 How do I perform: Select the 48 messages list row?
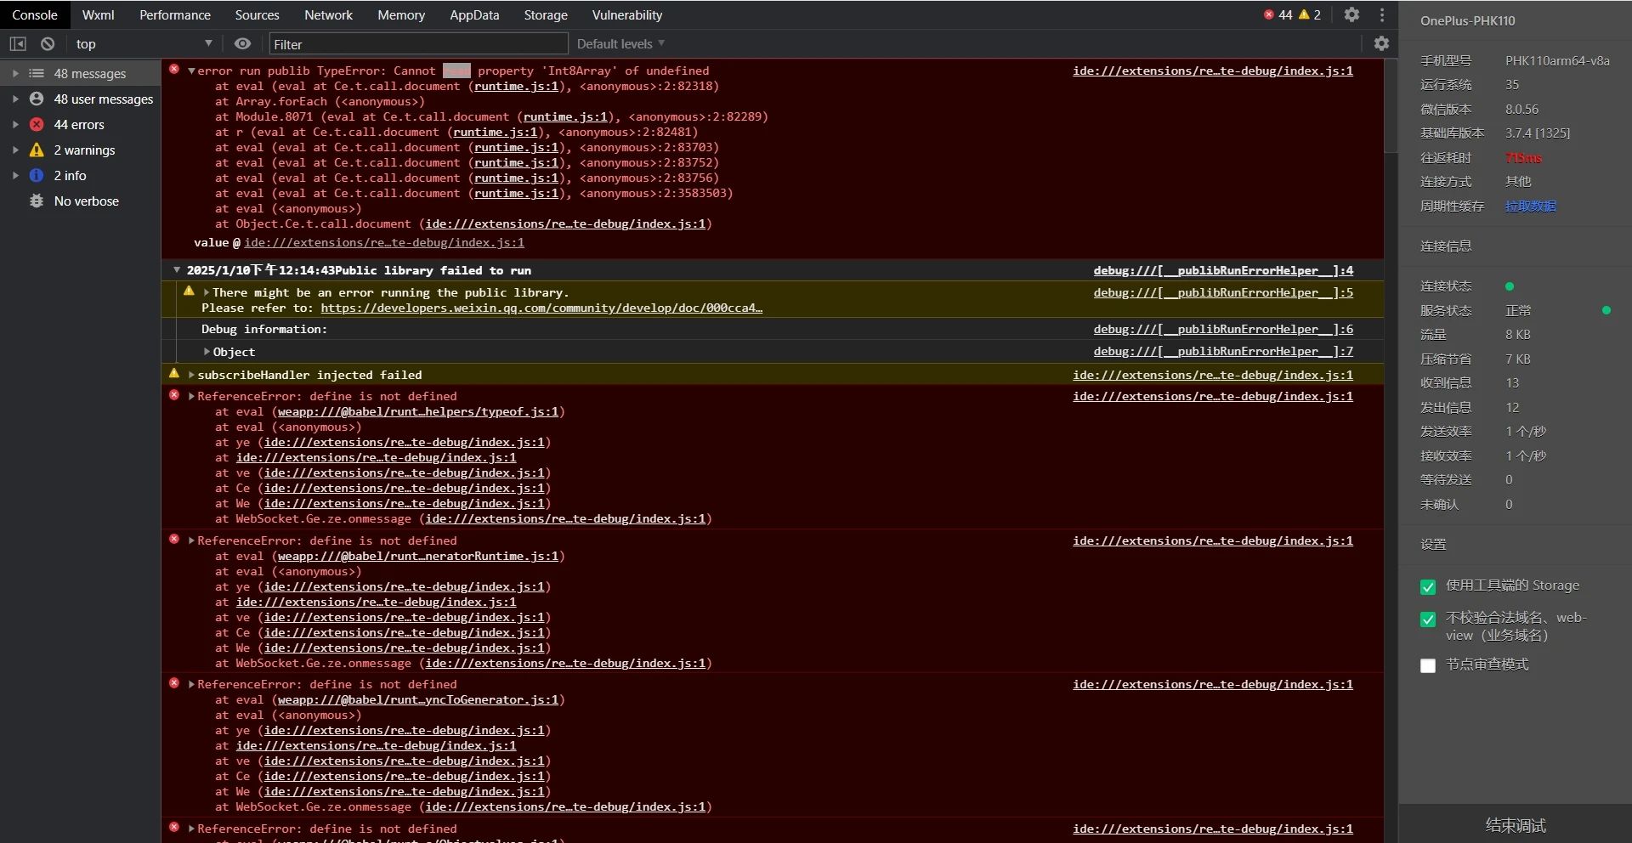coord(80,73)
